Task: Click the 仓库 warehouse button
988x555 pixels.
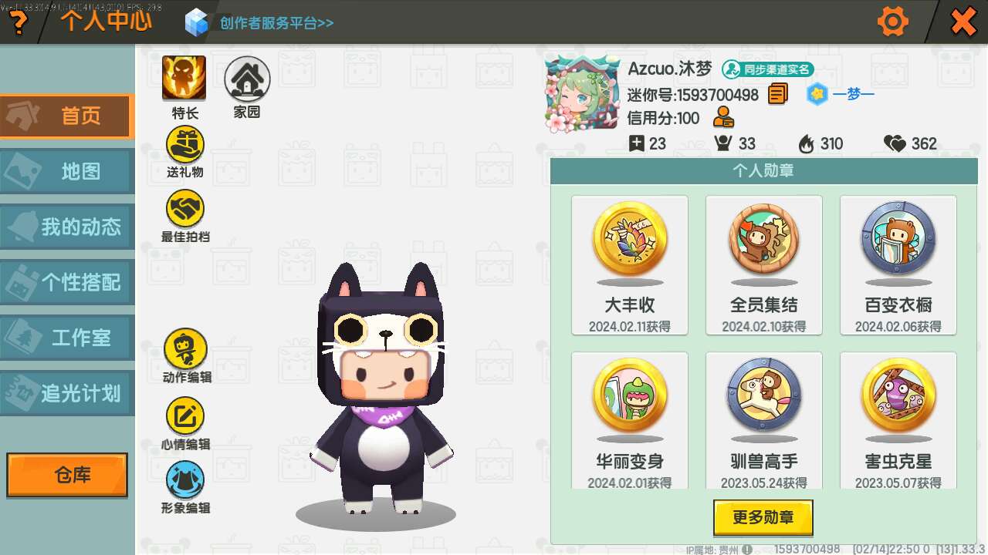Action: pyautogui.click(x=67, y=475)
